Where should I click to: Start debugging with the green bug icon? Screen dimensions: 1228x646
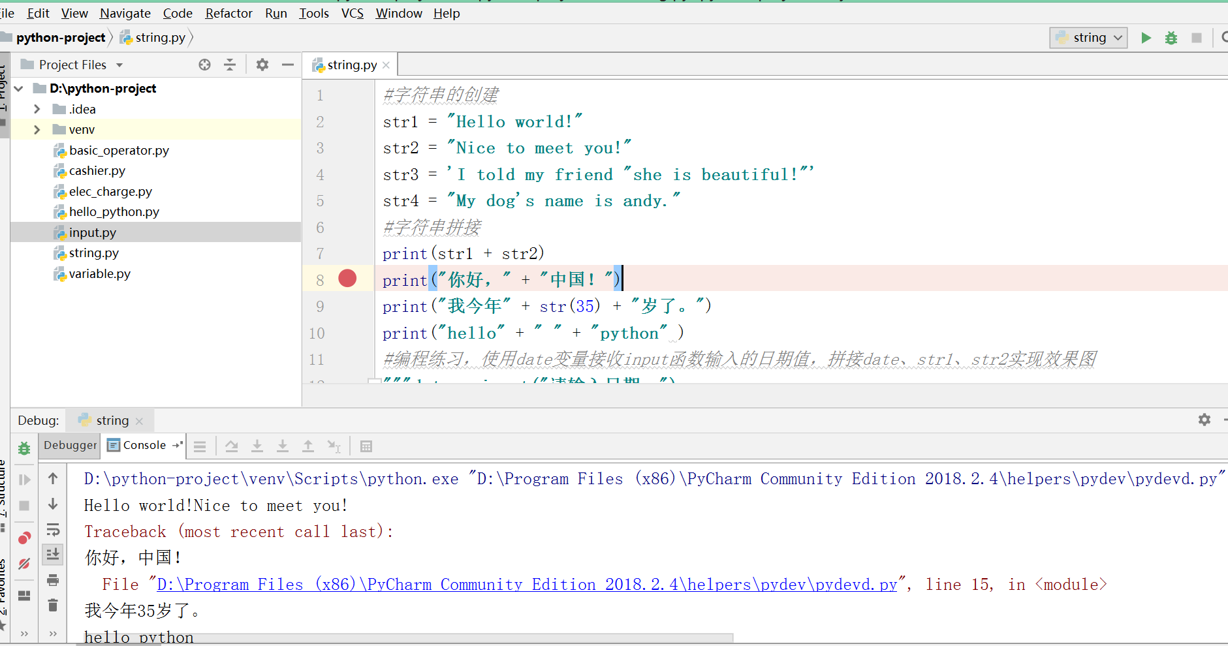[1171, 38]
